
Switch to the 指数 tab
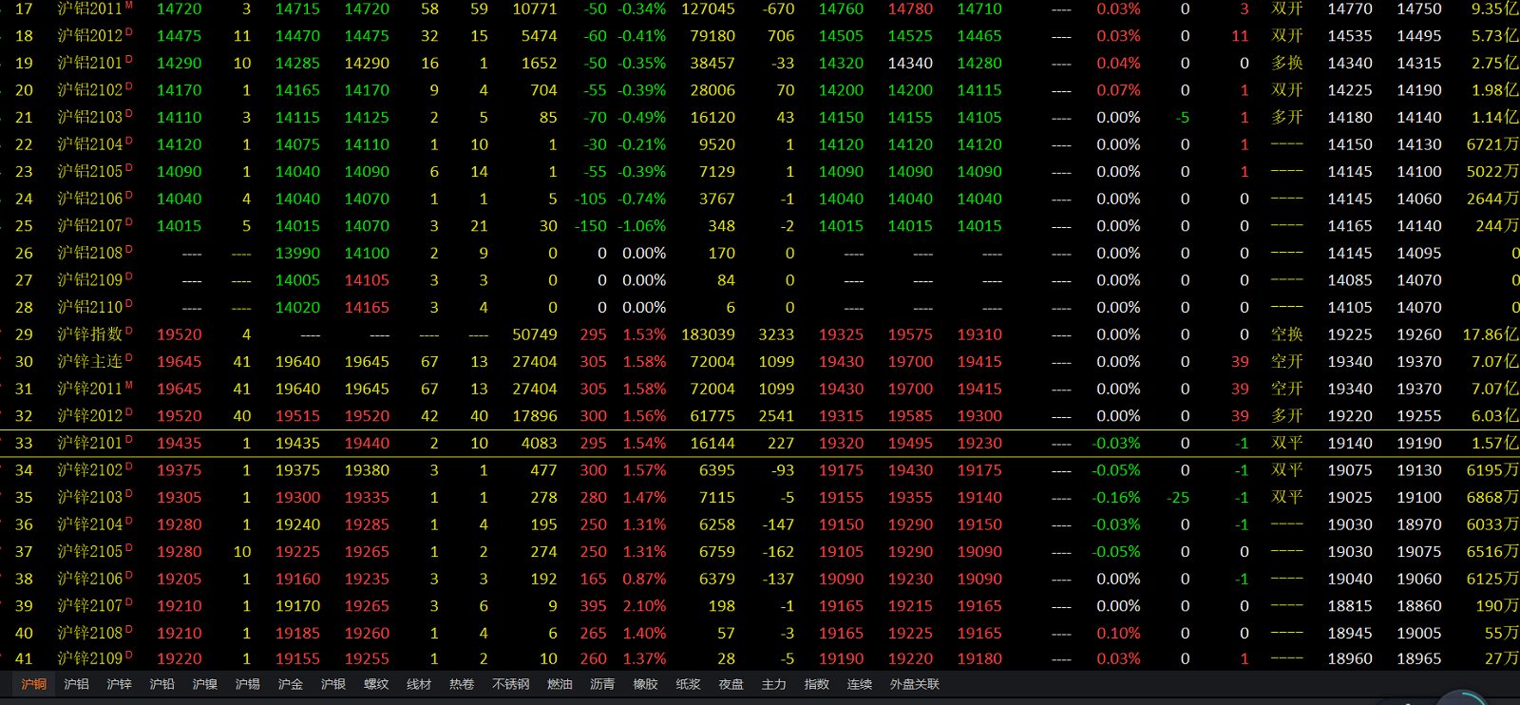pyautogui.click(x=817, y=684)
